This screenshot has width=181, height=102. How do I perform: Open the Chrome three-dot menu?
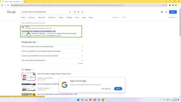click(179, 5)
